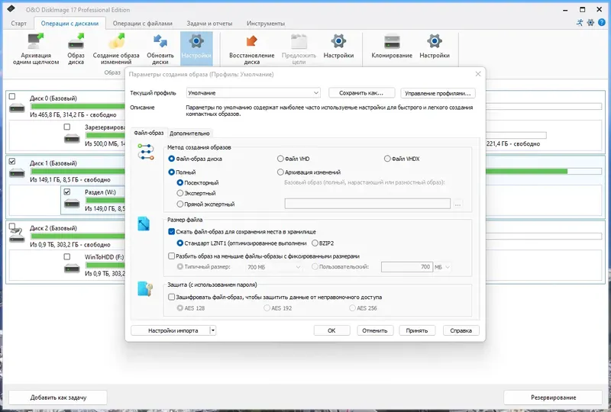The width and height of the screenshot is (611, 412).
Task: Select Создание образа изменений icon
Action: pos(116,41)
